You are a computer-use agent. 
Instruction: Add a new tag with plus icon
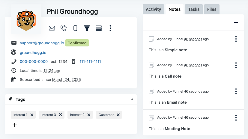coord(15,125)
